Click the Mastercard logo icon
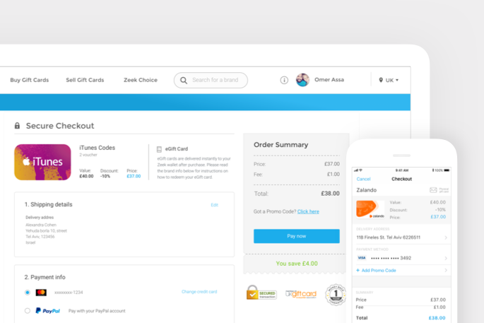This screenshot has height=323, width=484. click(x=41, y=292)
